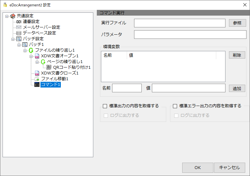Viewport: 250px width, 176px height.
Task: Select the envelope icon for メールサーバー設定
Action: (x=19, y=27)
